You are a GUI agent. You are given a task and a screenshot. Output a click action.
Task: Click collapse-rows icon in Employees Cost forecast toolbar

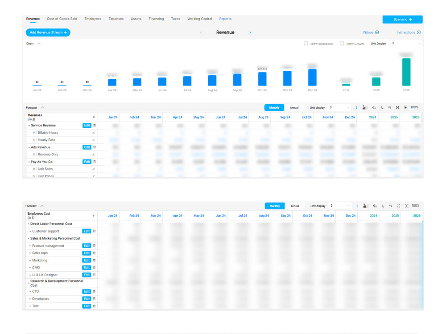(399, 206)
